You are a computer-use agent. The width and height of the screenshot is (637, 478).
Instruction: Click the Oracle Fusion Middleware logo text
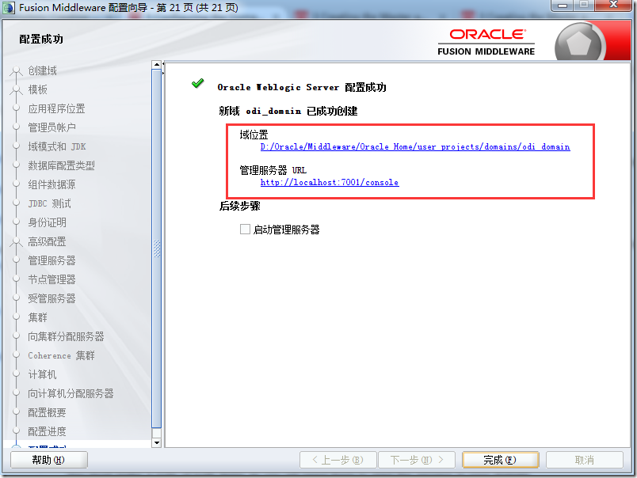coord(486,42)
